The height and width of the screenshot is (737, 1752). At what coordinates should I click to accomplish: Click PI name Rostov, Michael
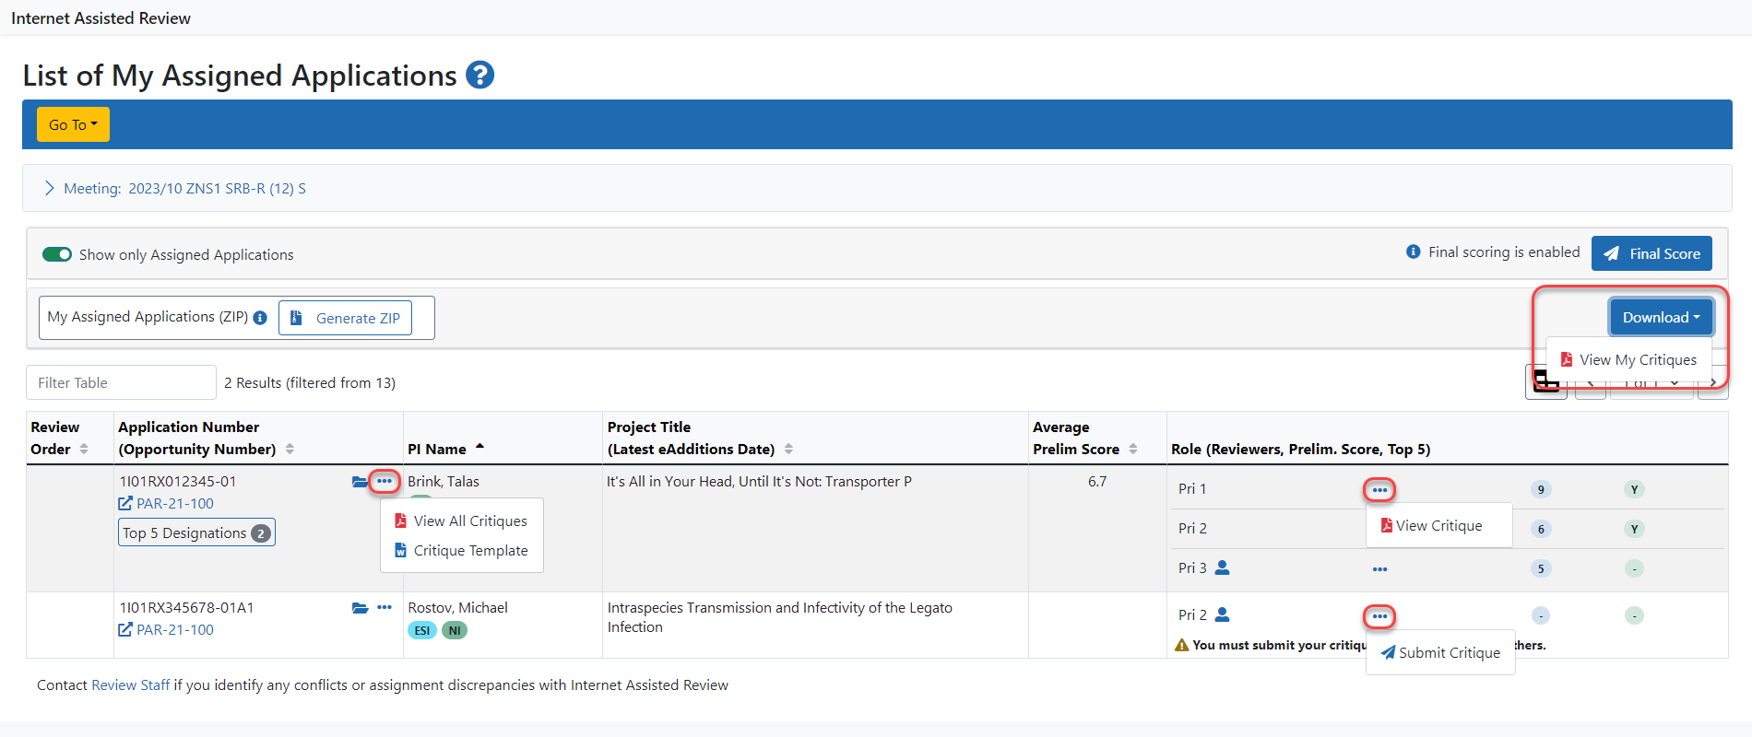[x=457, y=607]
